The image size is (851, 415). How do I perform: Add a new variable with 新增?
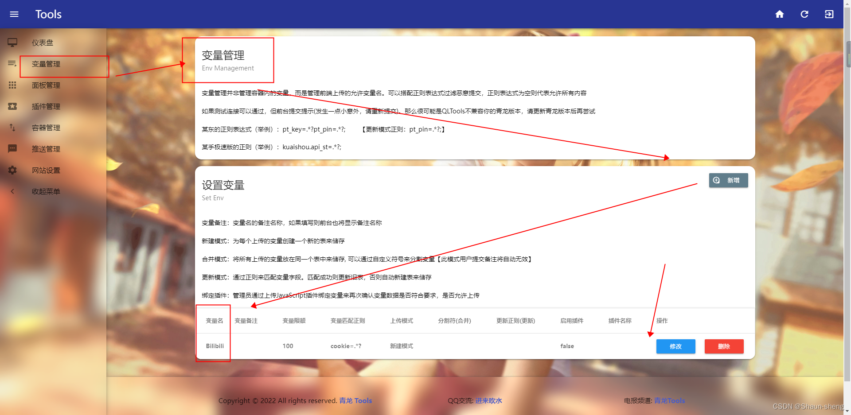point(728,180)
